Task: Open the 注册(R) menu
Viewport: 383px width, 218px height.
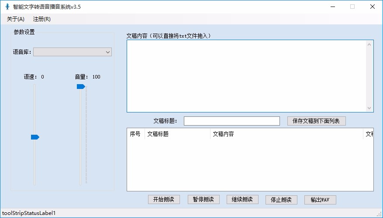Action: (x=42, y=19)
